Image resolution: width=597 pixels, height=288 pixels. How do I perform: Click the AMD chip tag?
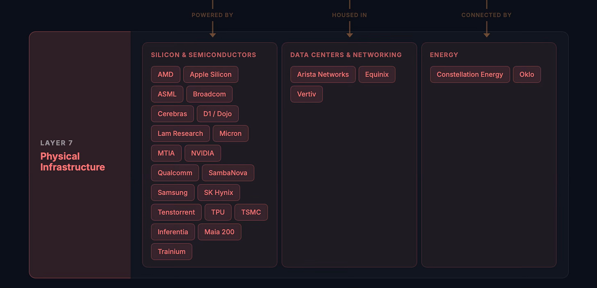pos(166,74)
